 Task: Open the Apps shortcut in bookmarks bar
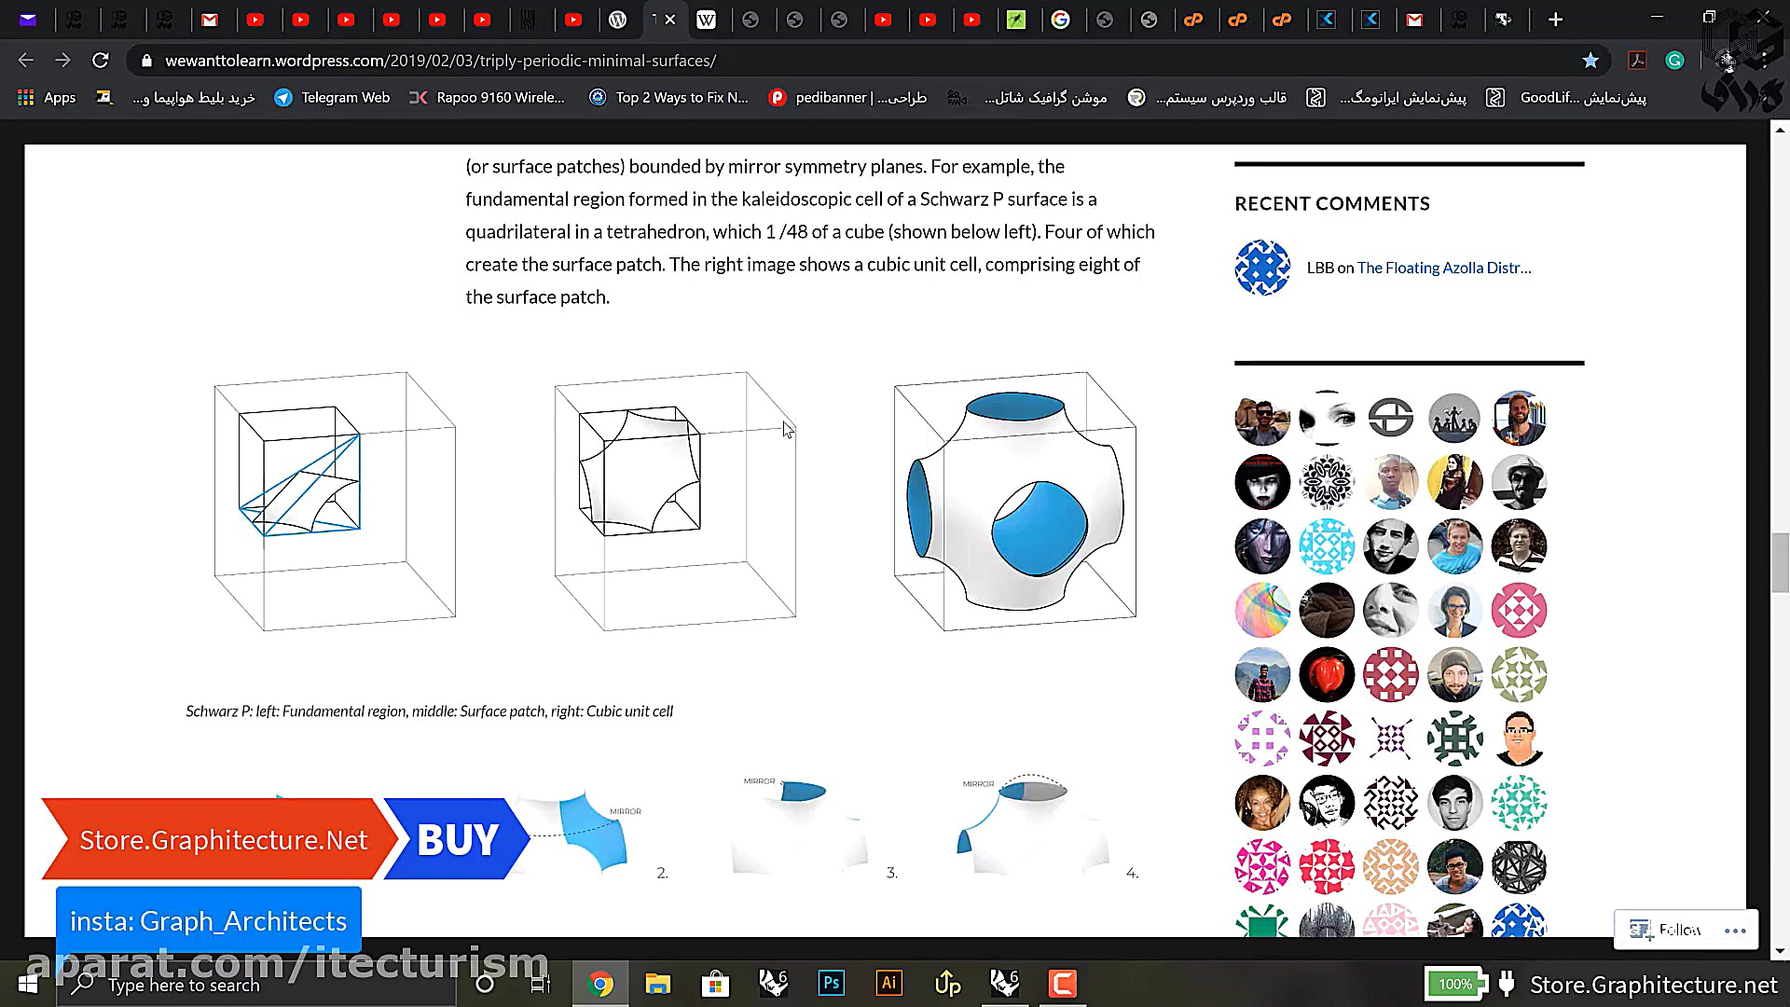coord(47,97)
